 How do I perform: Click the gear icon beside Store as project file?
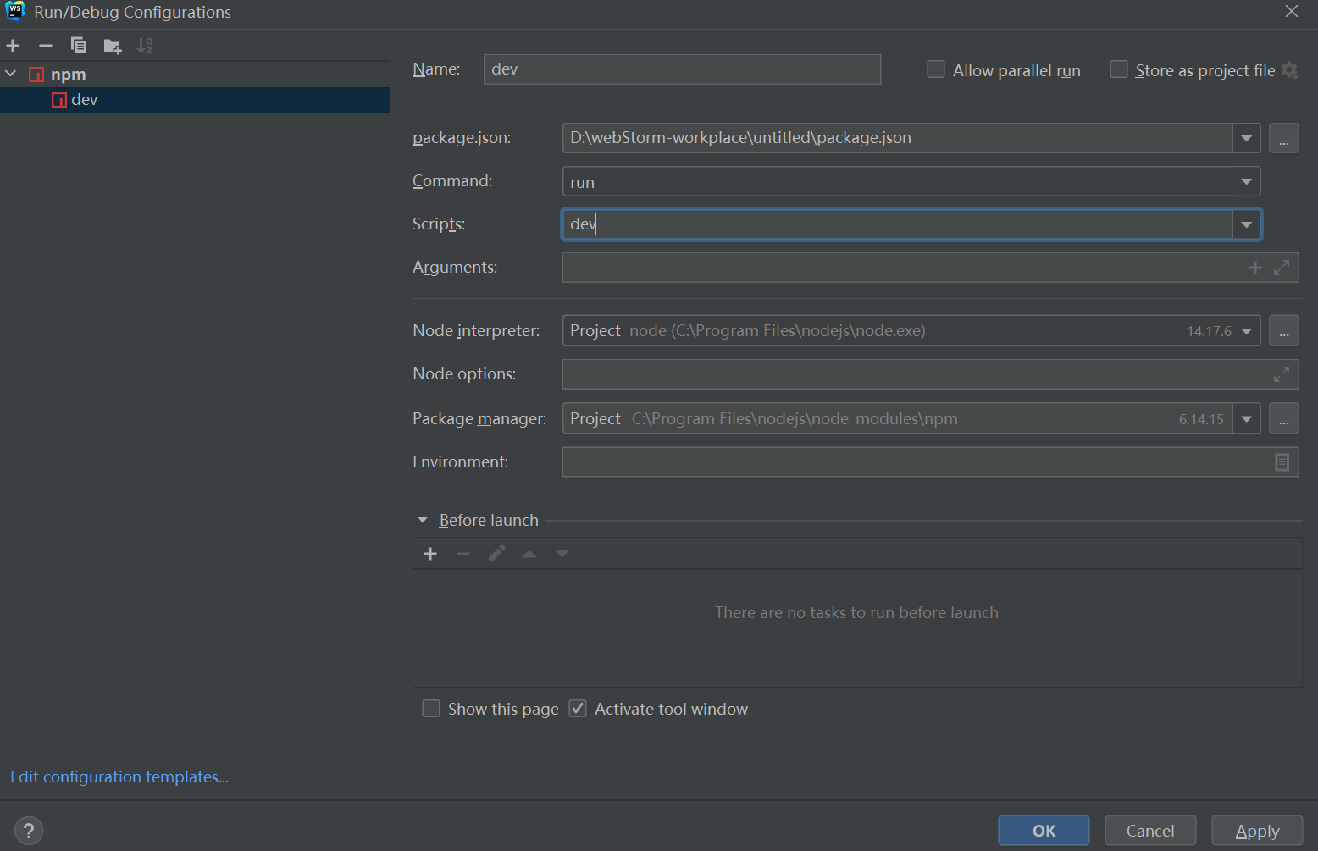pyautogui.click(x=1290, y=70)
